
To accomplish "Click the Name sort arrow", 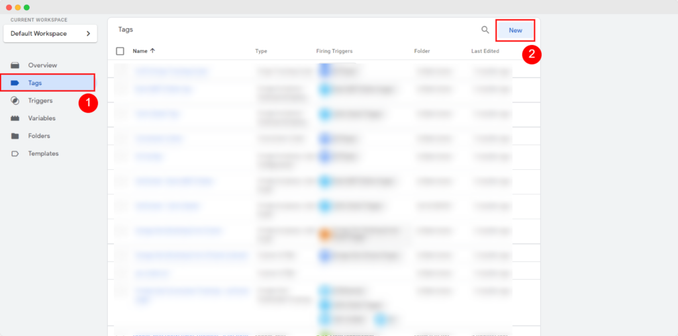I will [x=152, y=51].
